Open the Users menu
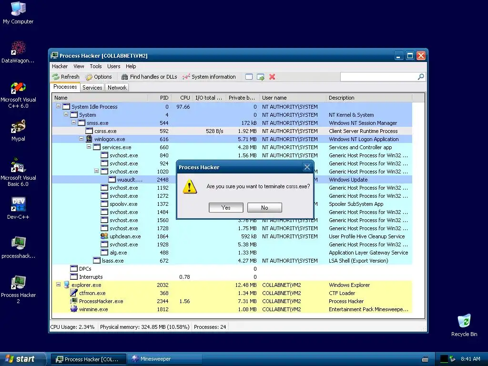The image size is (488, 366). click(113, 66)
